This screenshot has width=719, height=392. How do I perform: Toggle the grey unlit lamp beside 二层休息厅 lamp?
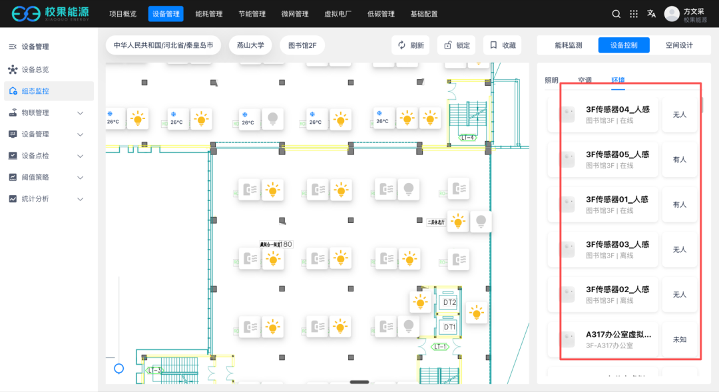click(481, 222)
